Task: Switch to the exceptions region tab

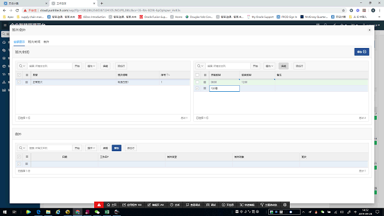Action: point(46,42)
